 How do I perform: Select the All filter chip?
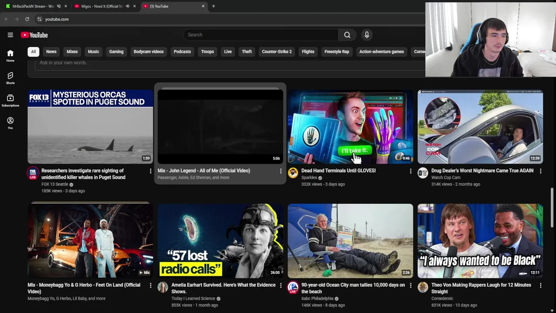coord(33,52)
